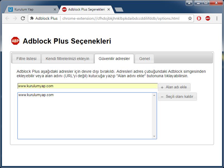The image size is (224, 168).
Task: Focus the domain name input field
Action: pos(87,86)
